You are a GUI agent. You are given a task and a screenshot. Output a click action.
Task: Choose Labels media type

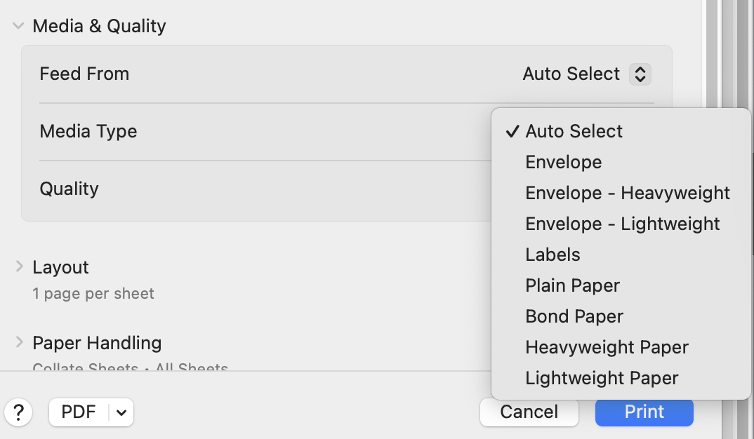click(x=553, y=255)
